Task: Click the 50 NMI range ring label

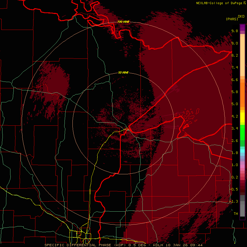Action: [123, 73]
